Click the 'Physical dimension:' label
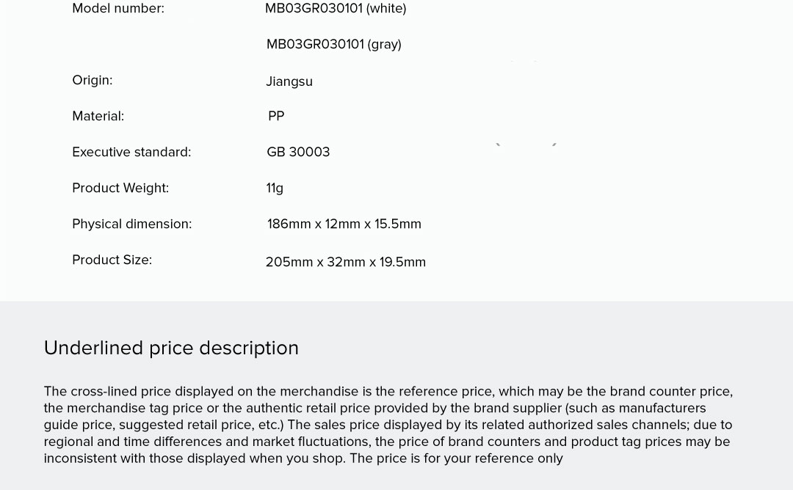The image size is (793, 490). tap(132, 224)
